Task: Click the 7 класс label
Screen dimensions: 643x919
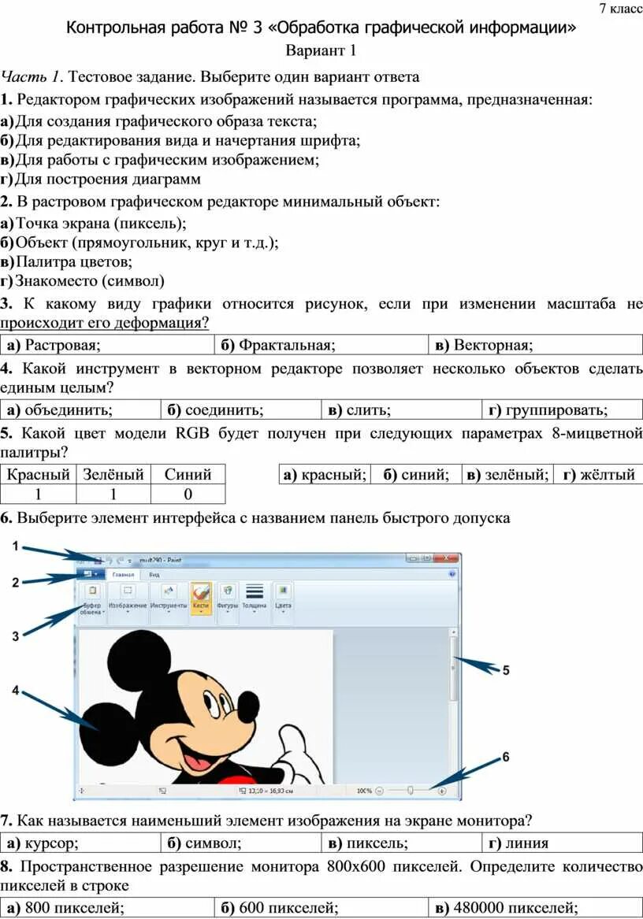Action: pyautogui.click(x=621, y=8)
